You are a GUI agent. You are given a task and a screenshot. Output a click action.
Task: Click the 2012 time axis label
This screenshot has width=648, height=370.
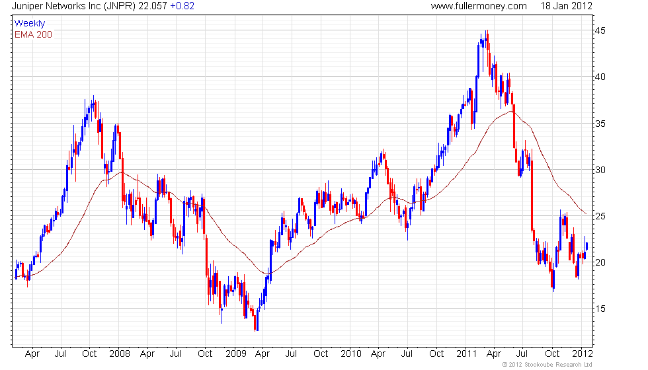[583, 354]
